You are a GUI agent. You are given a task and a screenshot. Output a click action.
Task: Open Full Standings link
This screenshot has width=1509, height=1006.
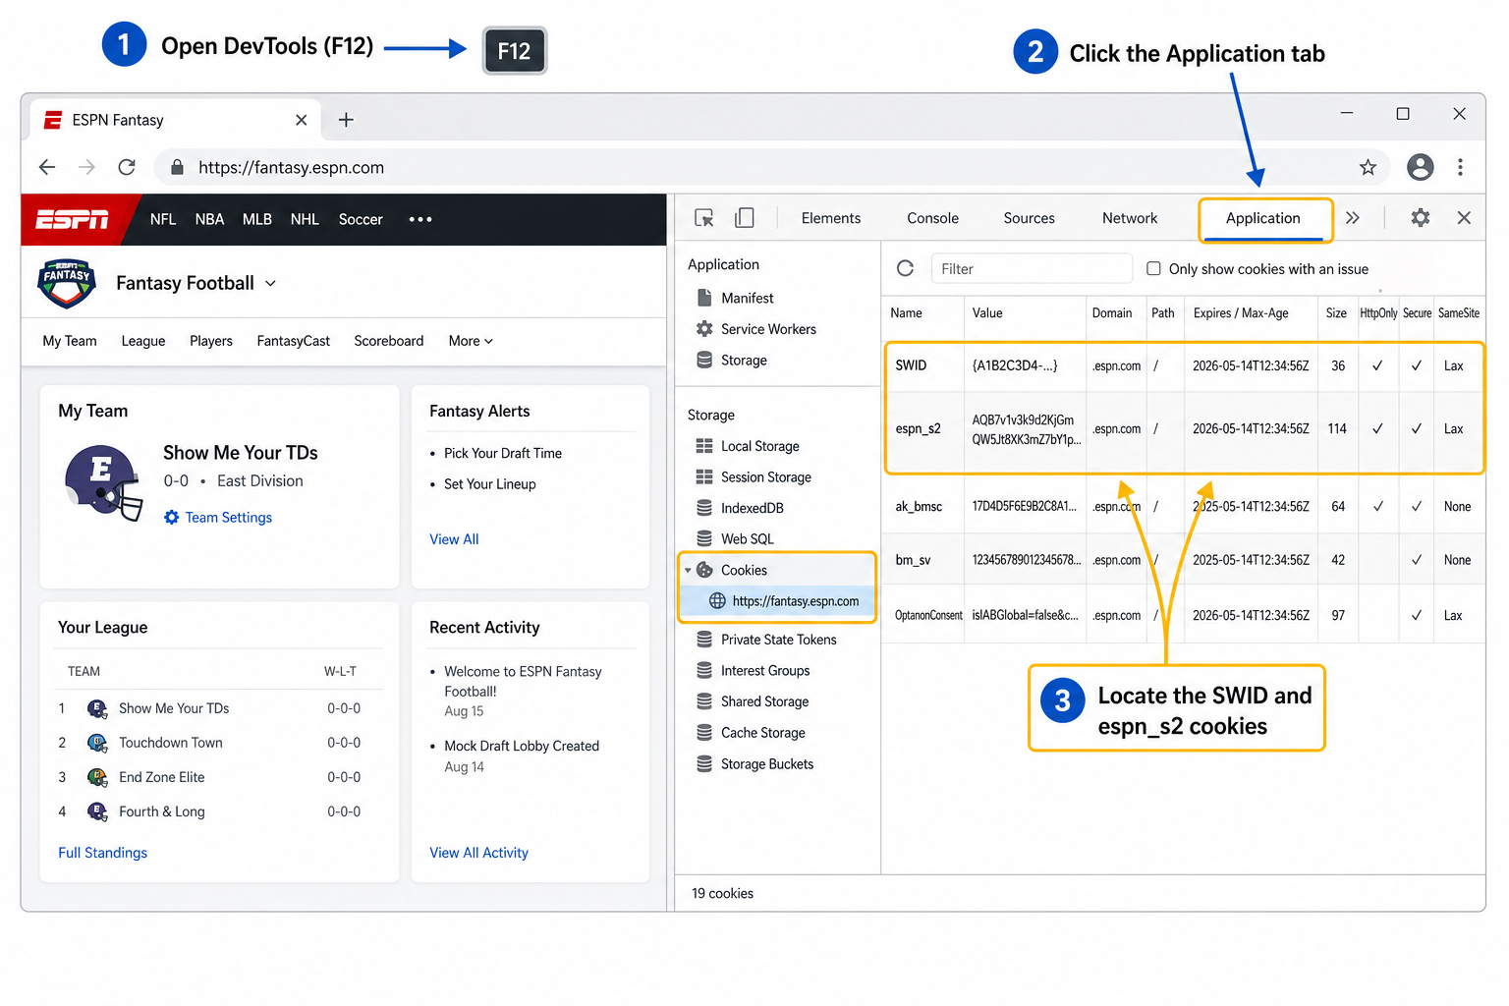click(103, 853)
